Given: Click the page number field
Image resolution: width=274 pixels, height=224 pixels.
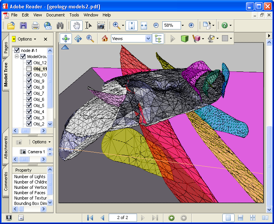Looking at the screenshot, I should 122,218.
